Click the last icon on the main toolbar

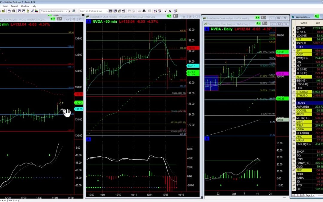point(176,11)
